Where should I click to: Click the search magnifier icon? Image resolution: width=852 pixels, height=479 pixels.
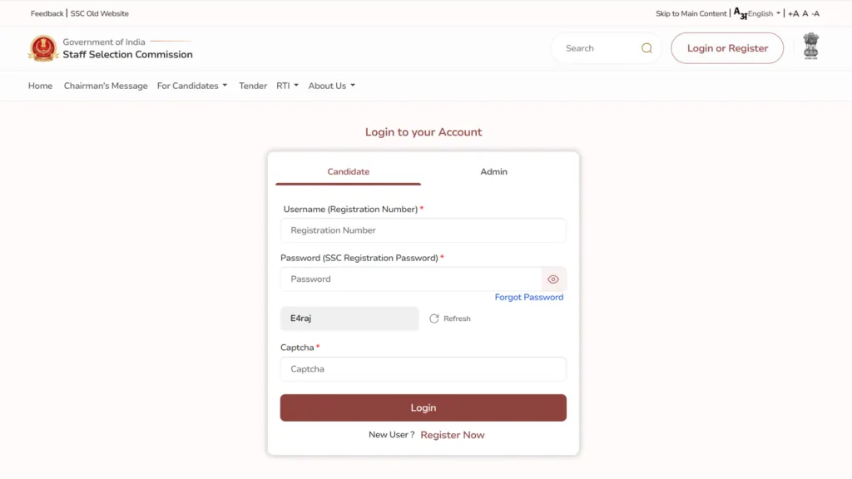(x=646, y=48)
